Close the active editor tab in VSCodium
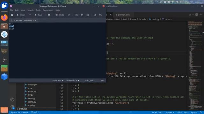Screen dimensions: 204x114 click(x=111, y=15)
